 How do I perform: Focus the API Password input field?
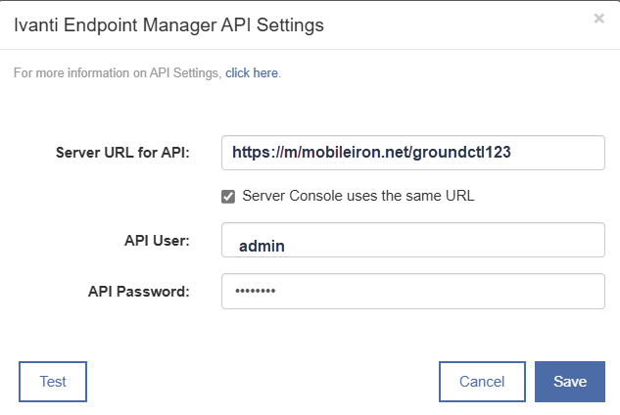(412, 292)
